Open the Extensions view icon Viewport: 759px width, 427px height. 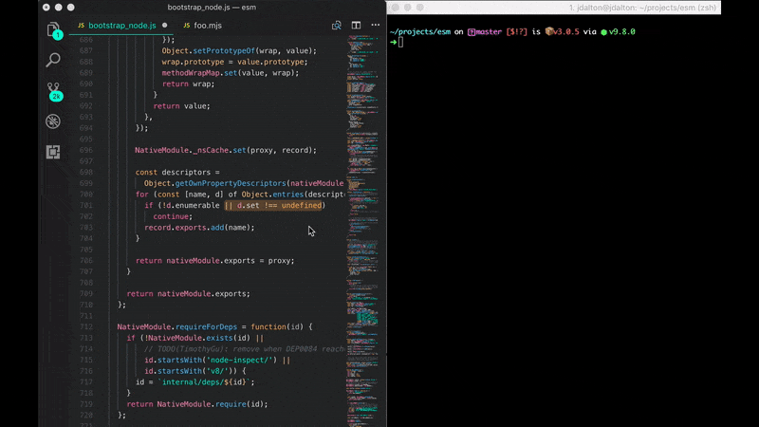pyautogui.click(x=53, y=152)
